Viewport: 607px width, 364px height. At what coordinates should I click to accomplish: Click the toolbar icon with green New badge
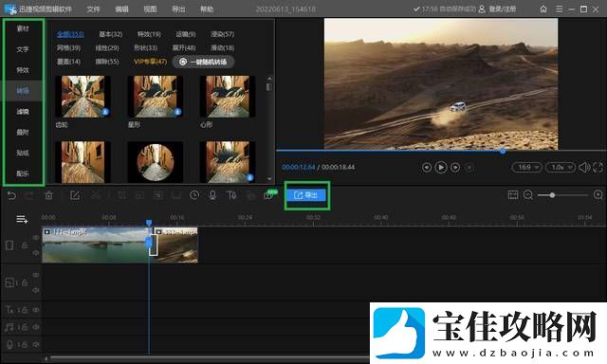click(270, 194)
